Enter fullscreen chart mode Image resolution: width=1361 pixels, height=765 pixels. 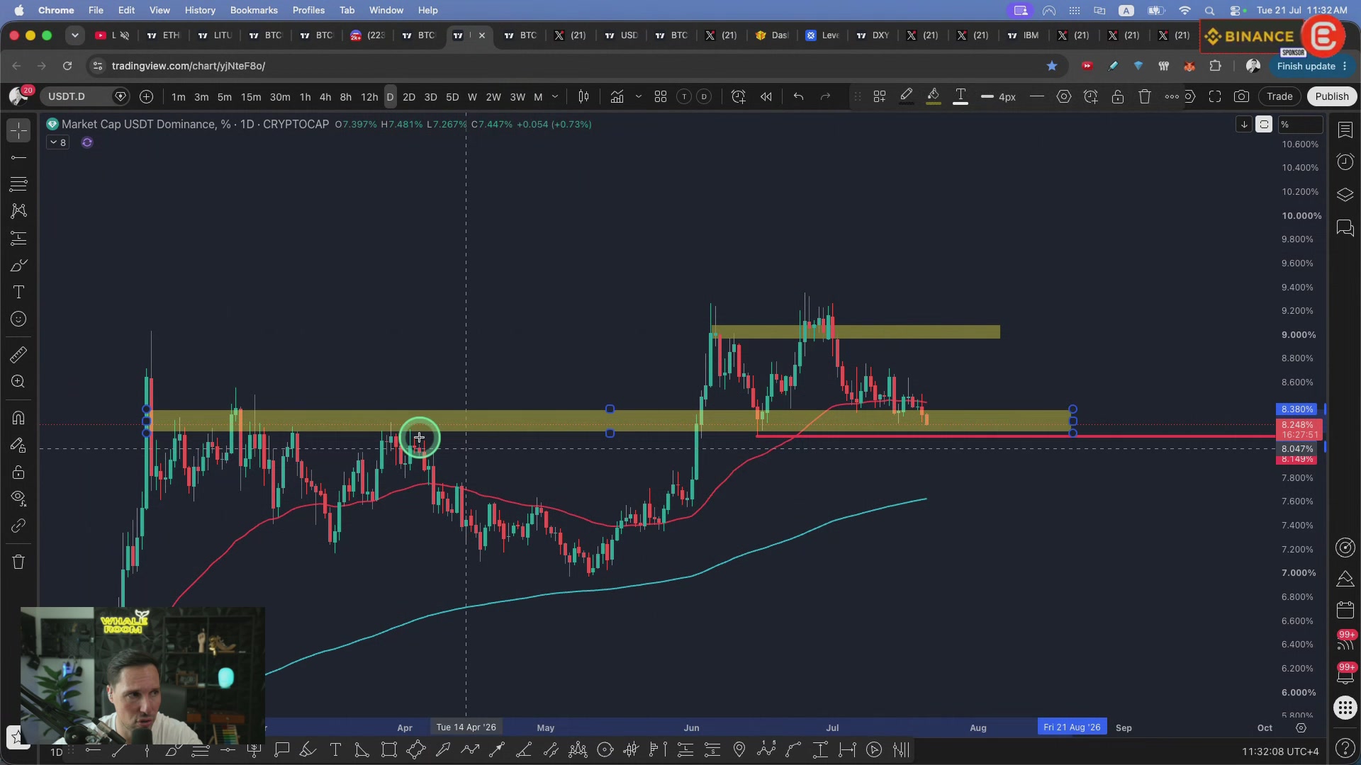[1215, 97]
